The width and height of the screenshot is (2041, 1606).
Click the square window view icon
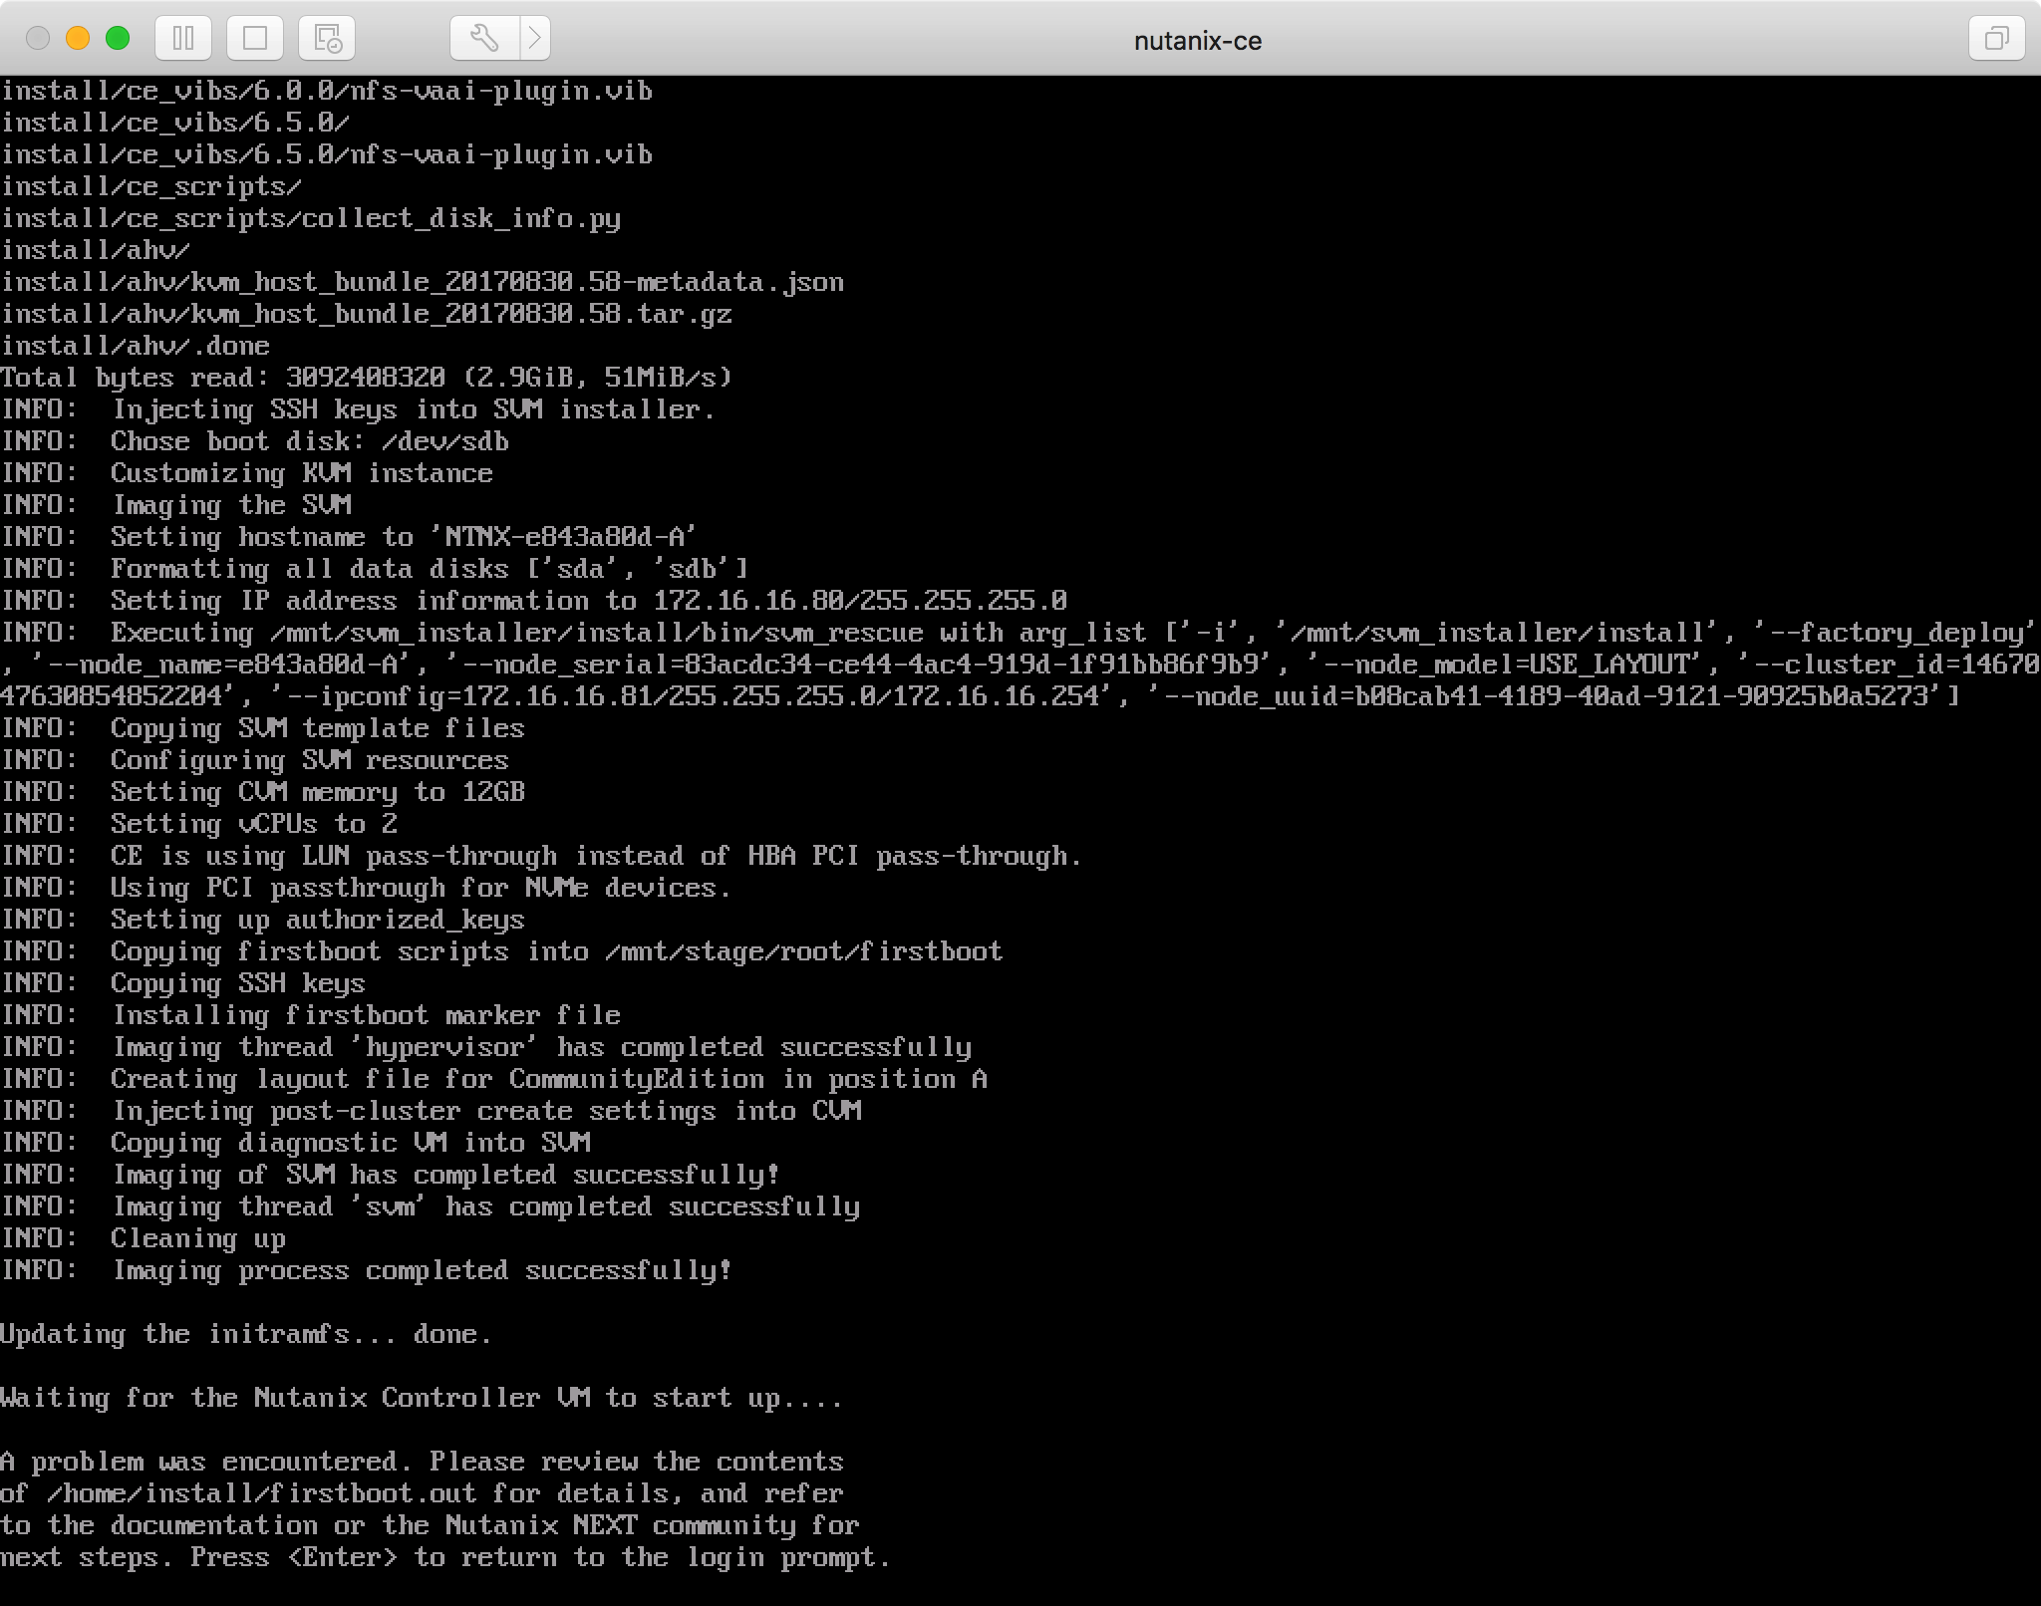point(255,39)
